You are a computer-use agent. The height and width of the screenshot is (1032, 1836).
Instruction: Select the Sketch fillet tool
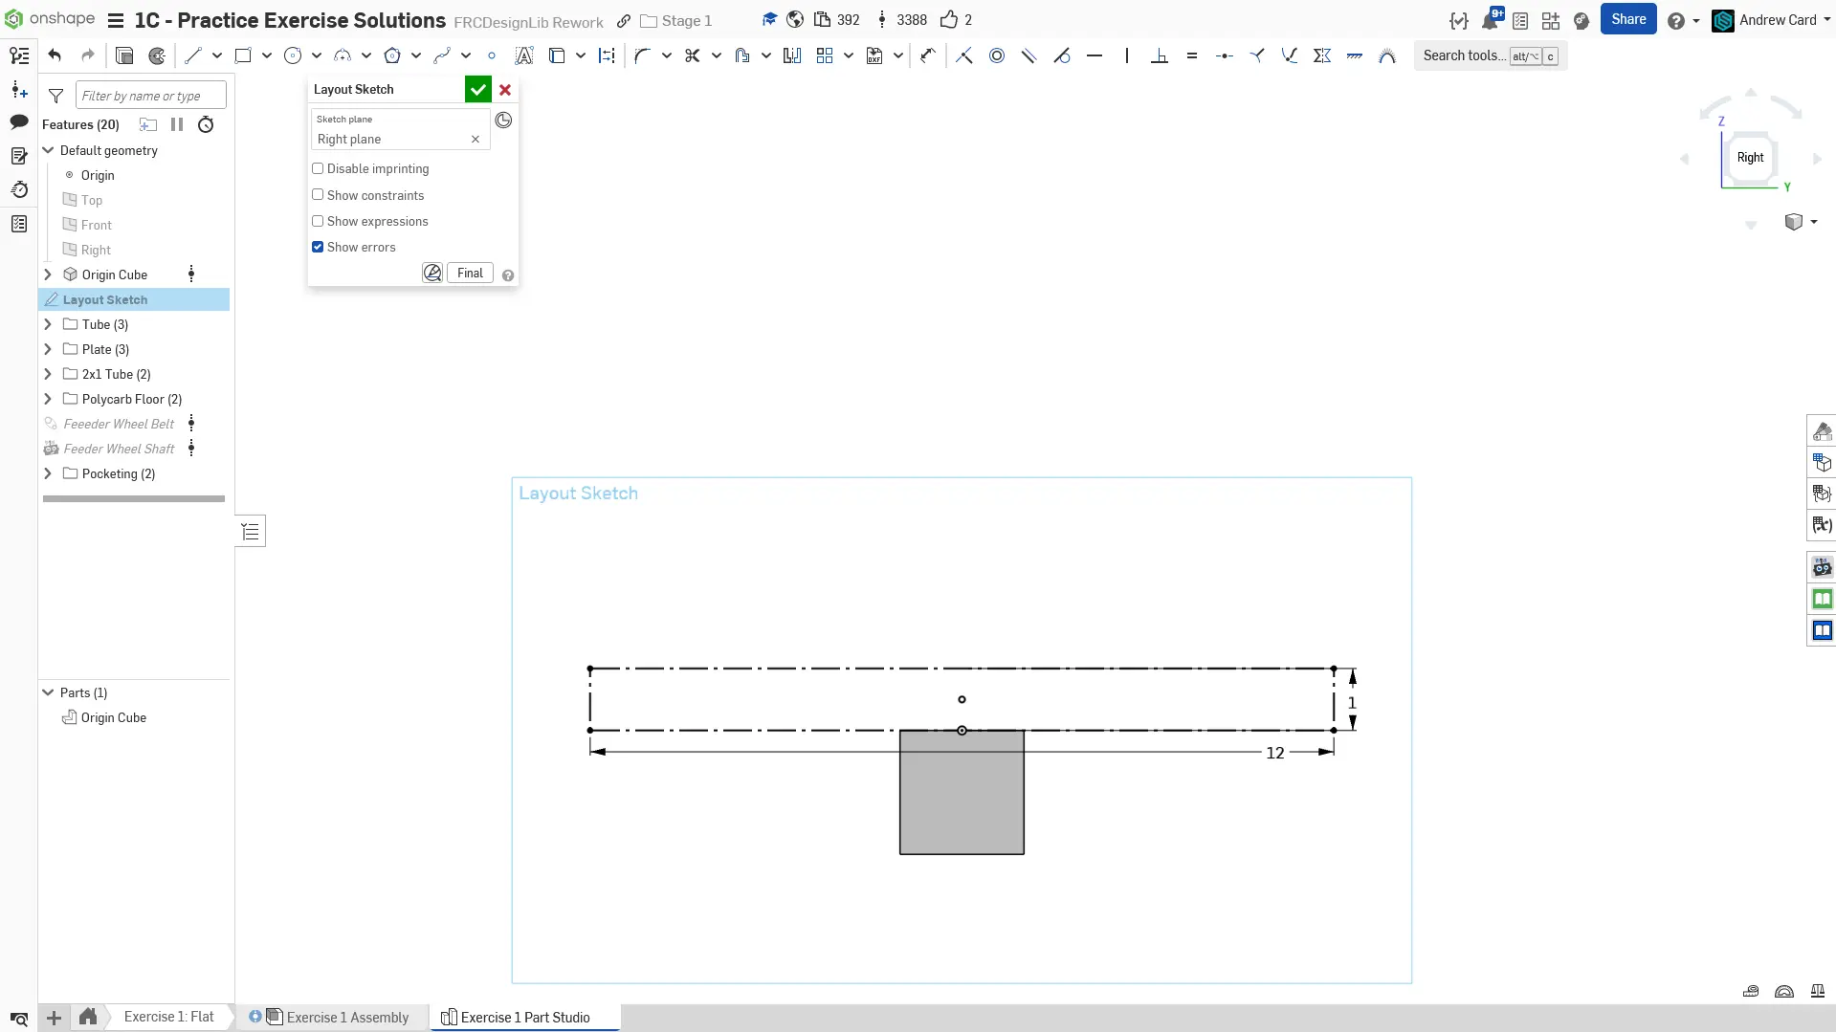click(642, 55)
